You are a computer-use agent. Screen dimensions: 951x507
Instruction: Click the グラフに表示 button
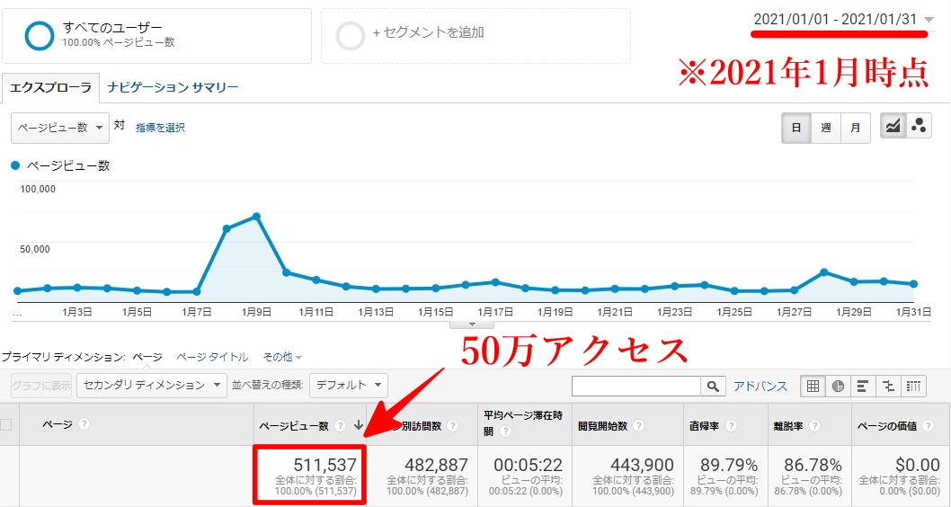click(x=41, y=385)
